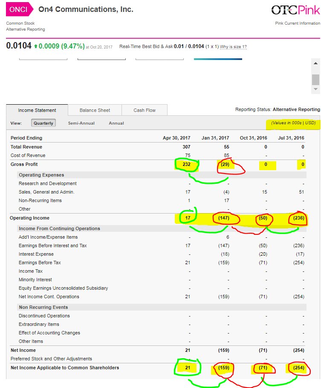Click the Income Tax row label
The width and height of the screenshot is (321, 388).
[31, 271]
